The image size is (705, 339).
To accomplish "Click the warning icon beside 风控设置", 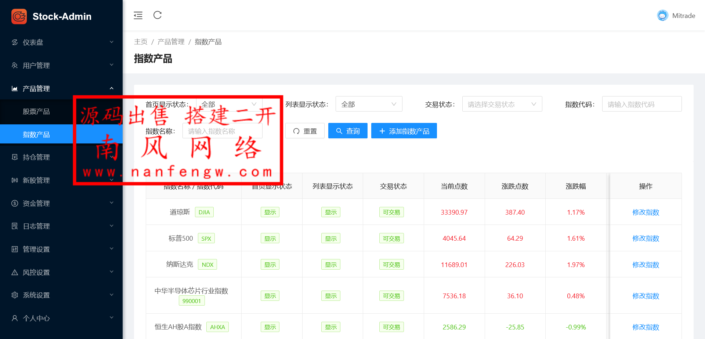I will tap(15, 272).
